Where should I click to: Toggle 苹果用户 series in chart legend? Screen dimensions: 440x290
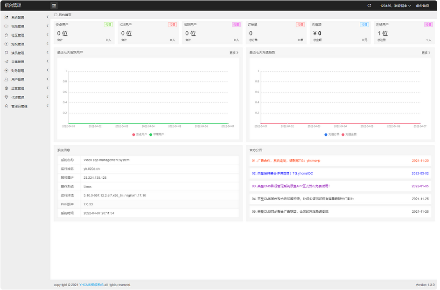coord(157,135)
